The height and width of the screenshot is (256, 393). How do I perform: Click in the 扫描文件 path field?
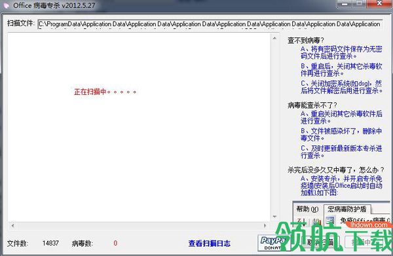[210, 24]
